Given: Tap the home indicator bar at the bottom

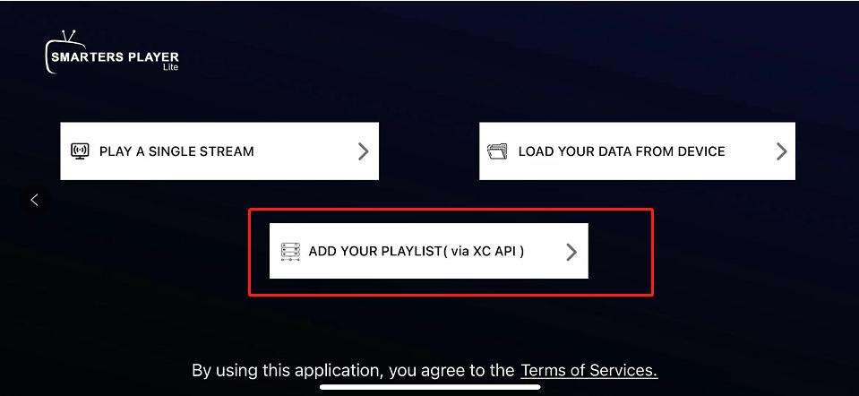Looking at the screenshot, I should [430, 388].
